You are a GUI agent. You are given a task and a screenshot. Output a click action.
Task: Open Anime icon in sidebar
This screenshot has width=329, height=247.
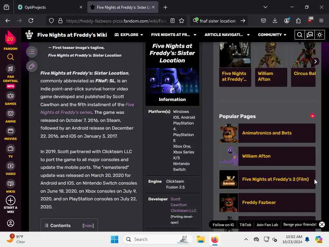coord(11,114)
